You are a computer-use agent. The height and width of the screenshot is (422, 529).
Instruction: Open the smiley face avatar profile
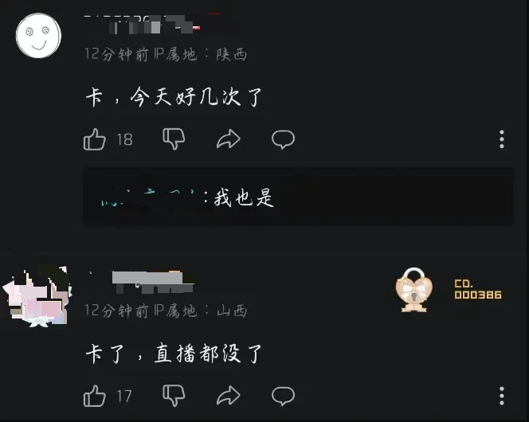point(38,36)
